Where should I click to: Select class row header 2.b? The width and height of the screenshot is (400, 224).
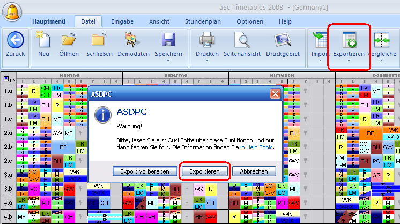pos(8,147)
